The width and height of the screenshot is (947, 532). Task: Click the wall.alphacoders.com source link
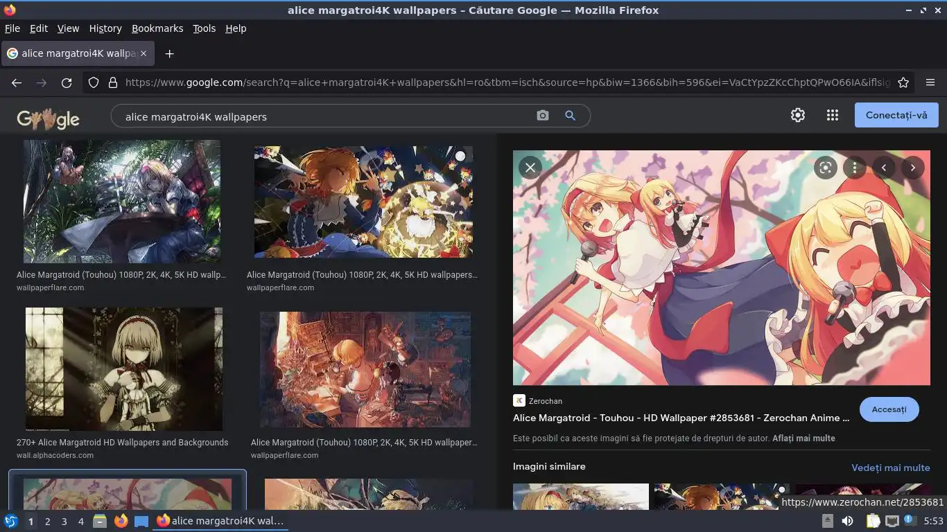click(x=55, y=455)
